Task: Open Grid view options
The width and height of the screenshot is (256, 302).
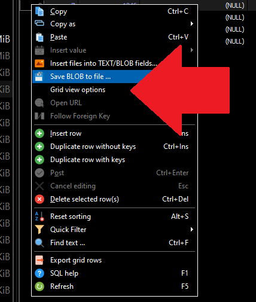Action: point(115,90)
